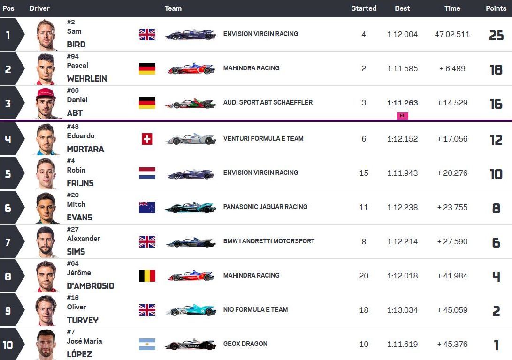Click the Switzerland flag icon for Mortara
512x360 pixels.
[147, 139]
